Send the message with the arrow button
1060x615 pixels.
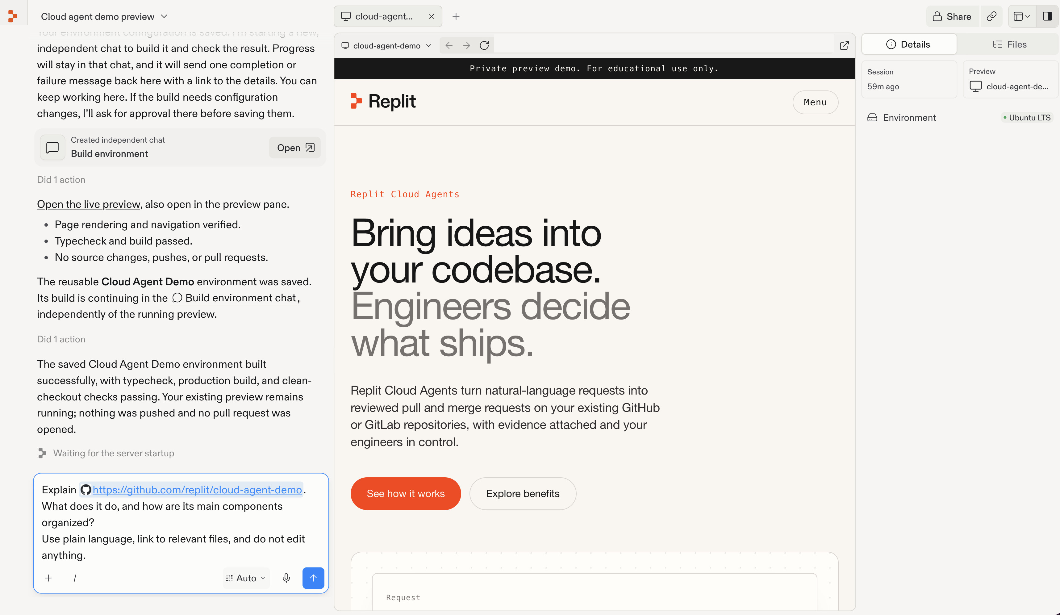pyautogui.click(x=313, y=578)
